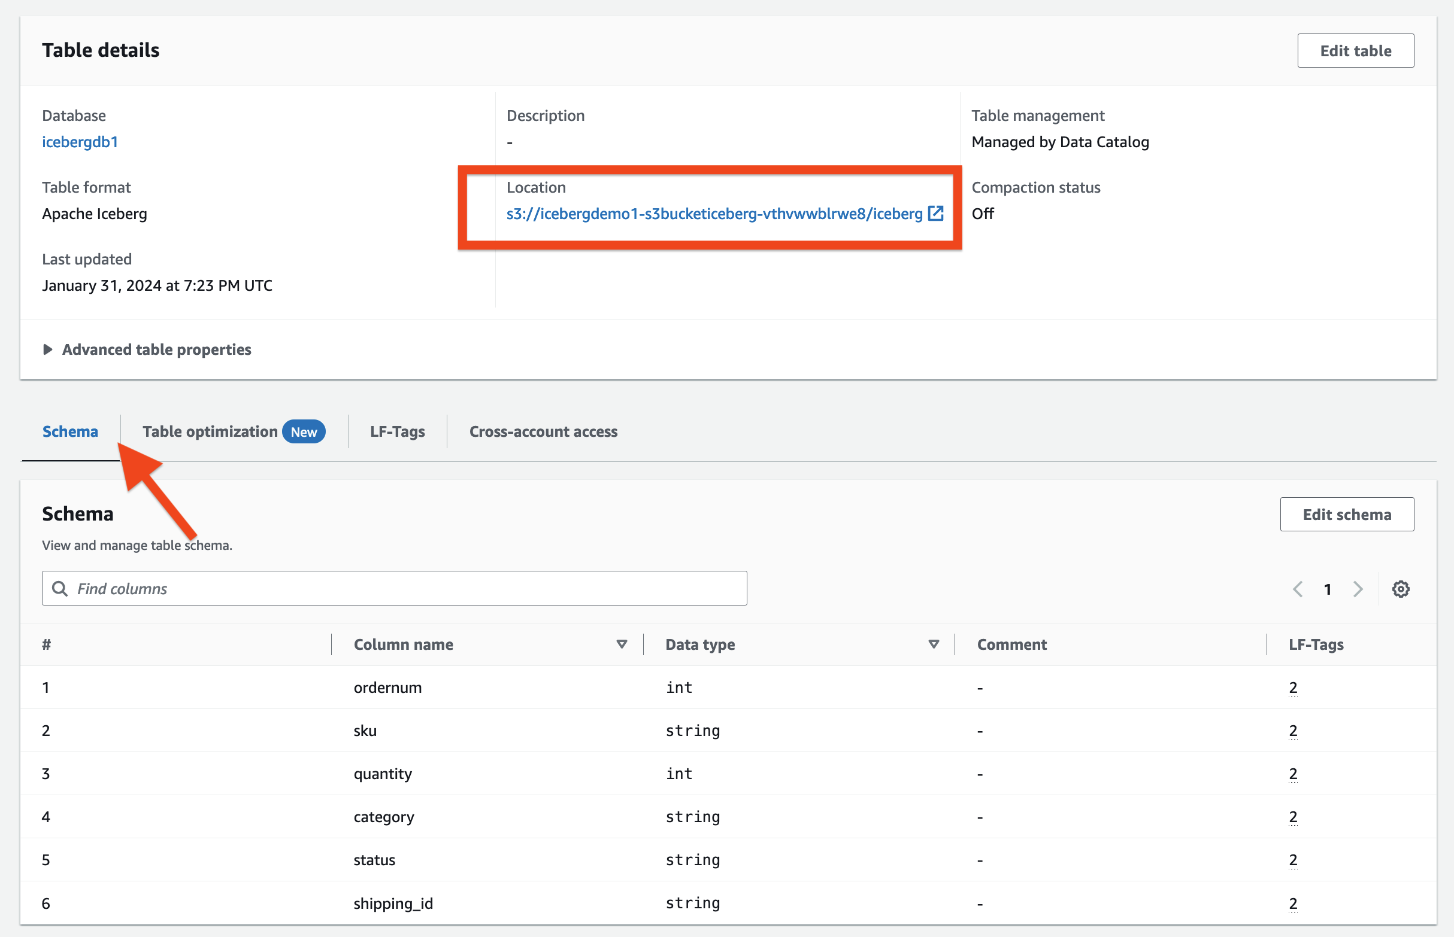The width and height of the screenshot is (1454, 937).
Task: Click page number 1 in pagination
Action: tap(1328, 589)
